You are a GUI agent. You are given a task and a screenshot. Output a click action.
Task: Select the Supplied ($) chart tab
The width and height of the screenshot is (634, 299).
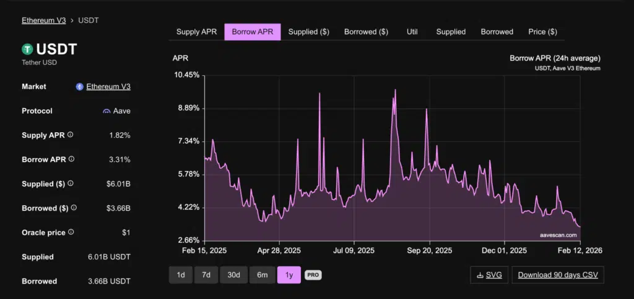tap(309, 32)
